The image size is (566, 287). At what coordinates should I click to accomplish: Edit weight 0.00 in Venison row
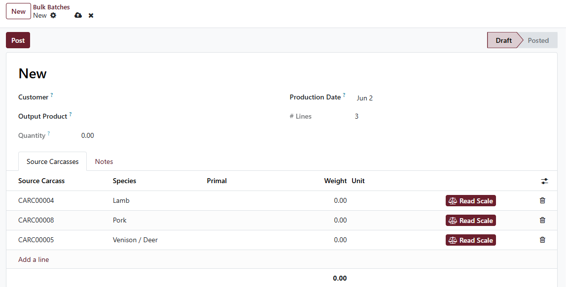point(340,240)
